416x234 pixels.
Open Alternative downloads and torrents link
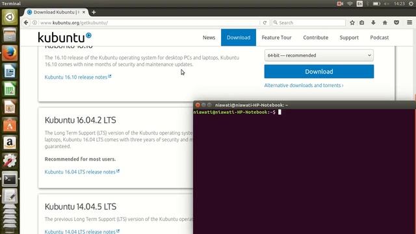[x=304, y=85]
